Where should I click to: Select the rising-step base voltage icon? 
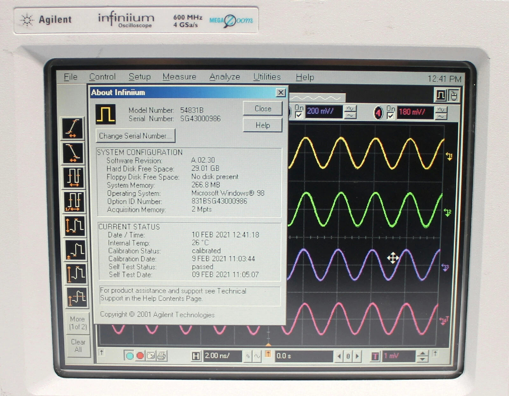pyautogui.click(x=76, y=250)
